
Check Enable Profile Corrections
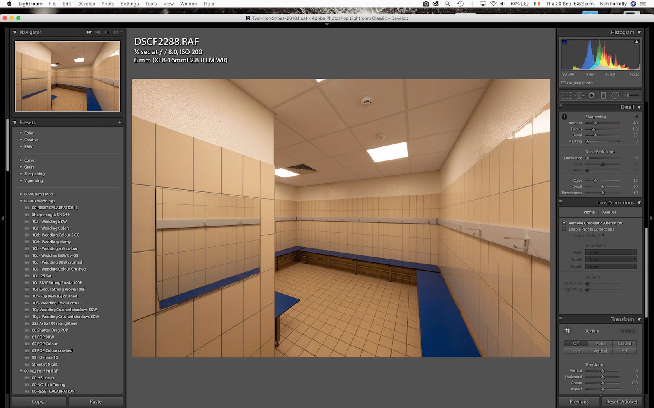tap(564, 229)
